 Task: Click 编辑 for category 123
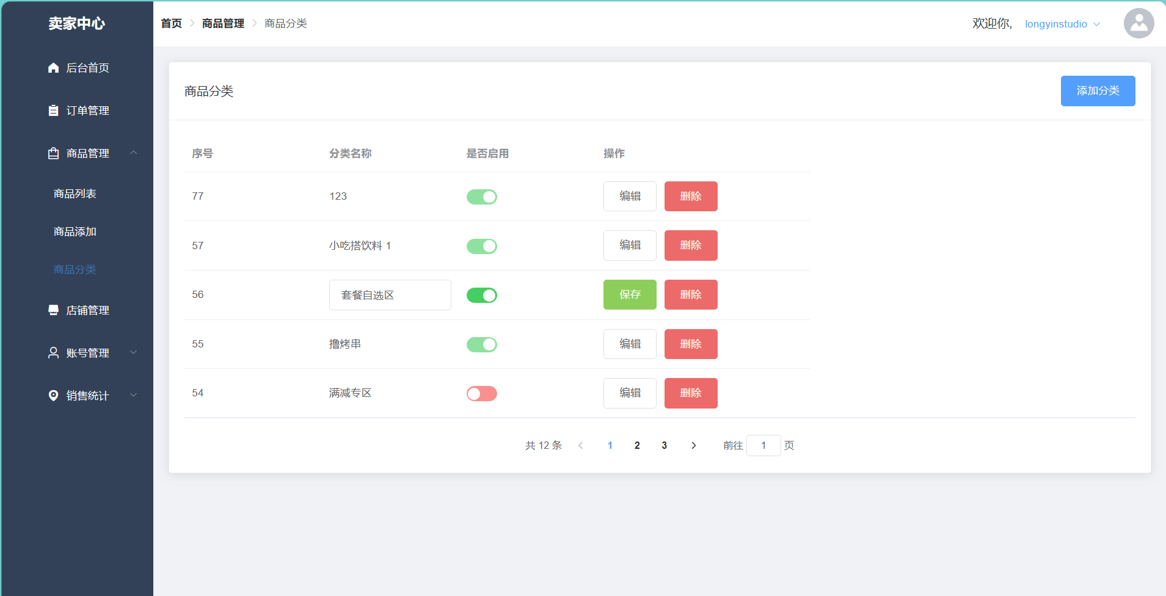[630, 196]
